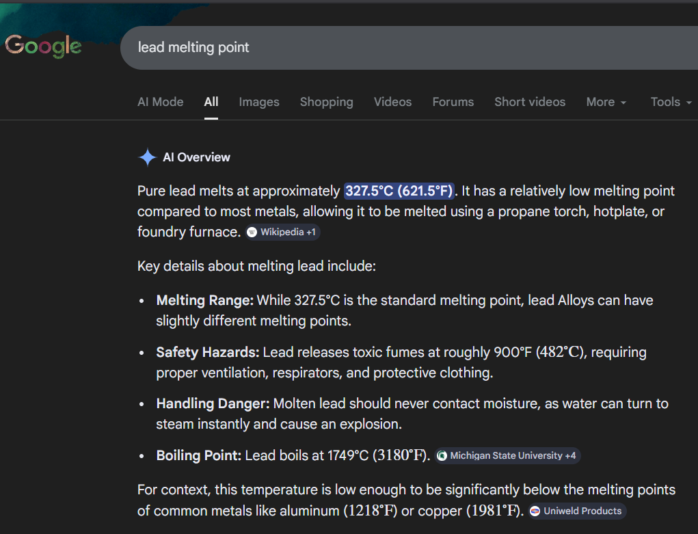Open the Forums tab
The image size is (698, 534).
(x=453, y=102)
